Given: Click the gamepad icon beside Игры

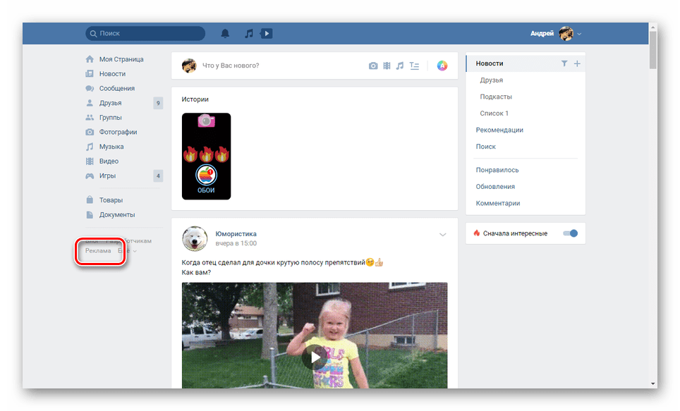Looking at the screenshot, I should (90, 176).
